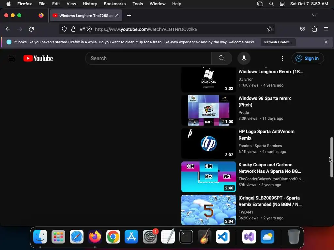This screenshot has width=334, height=250.
Task: Open the Weather app in dock
Action: [267, 237]
